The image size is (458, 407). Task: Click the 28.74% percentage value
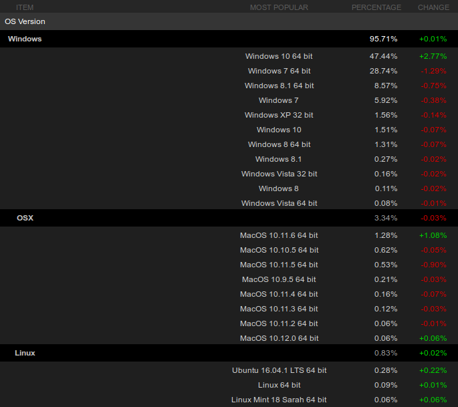click(383, 71)
